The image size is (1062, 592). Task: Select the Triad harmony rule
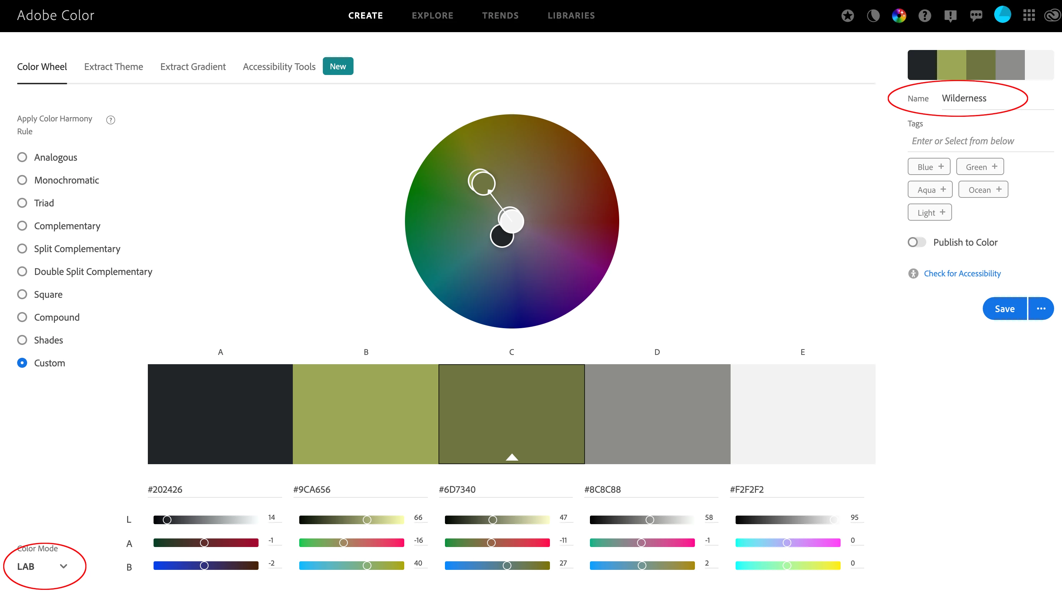22,203
